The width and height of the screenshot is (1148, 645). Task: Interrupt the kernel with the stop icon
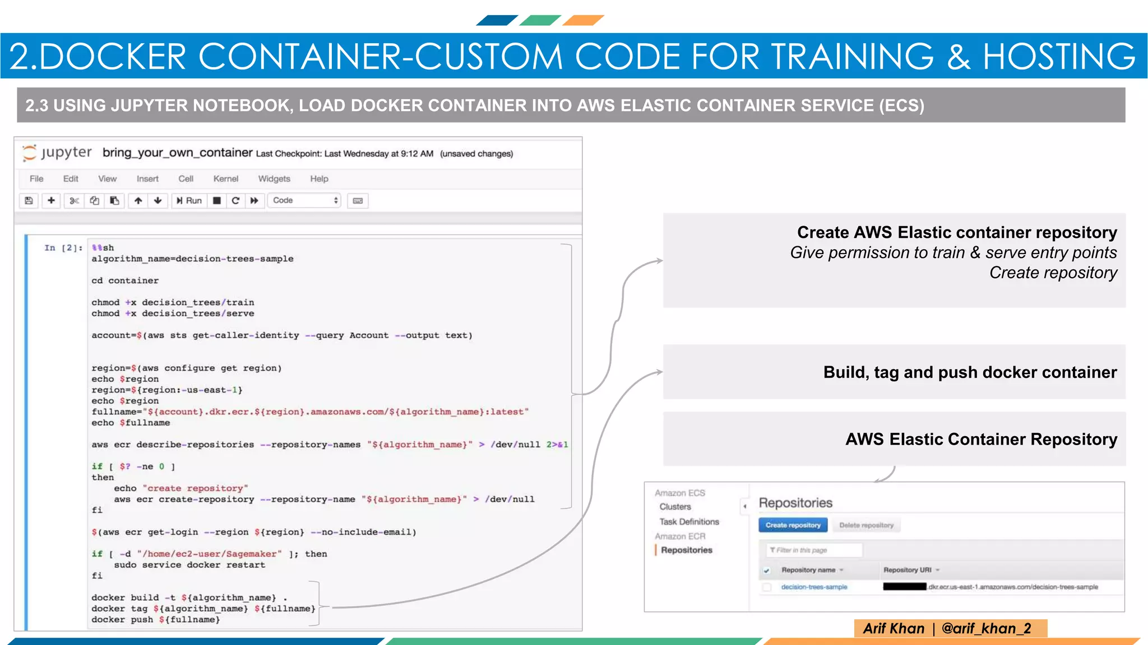(217, 200)
